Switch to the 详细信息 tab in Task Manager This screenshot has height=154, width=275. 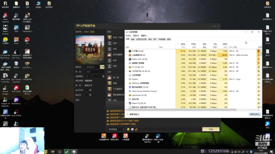(162, 39)
